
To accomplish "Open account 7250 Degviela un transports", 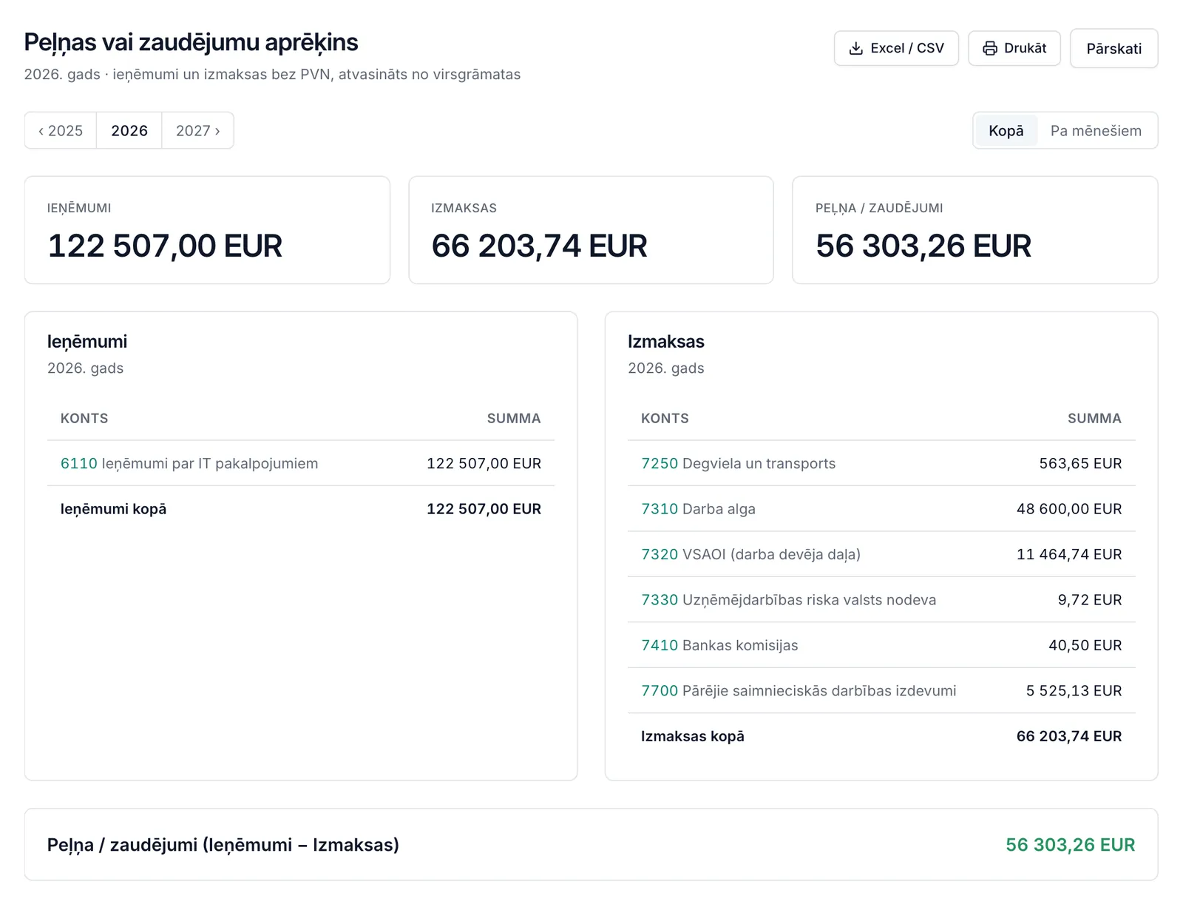I will coord(738,463).
